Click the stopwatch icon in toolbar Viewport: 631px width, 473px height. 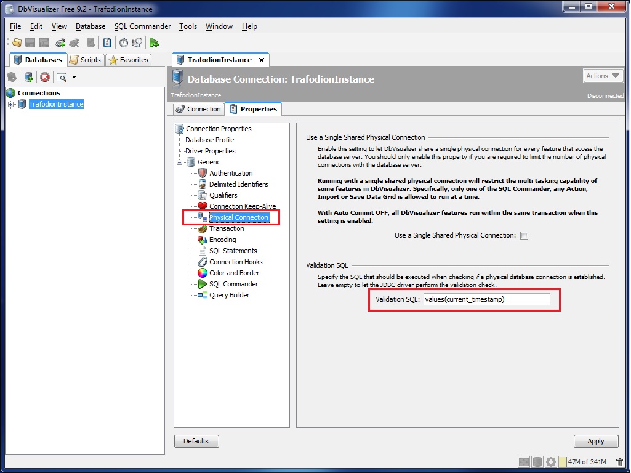(124, 42)
